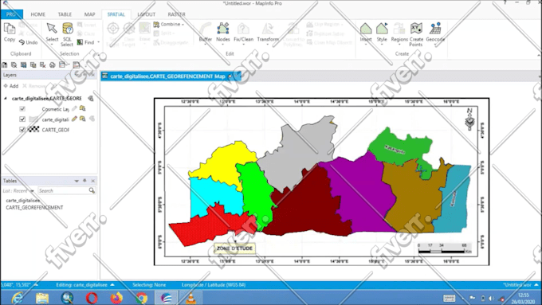Image resolution: width=542 pixels, height=305 pixels.
Task: Open the cursor coordinates dropdown in status bar
Action: click(x=36, y=285)
